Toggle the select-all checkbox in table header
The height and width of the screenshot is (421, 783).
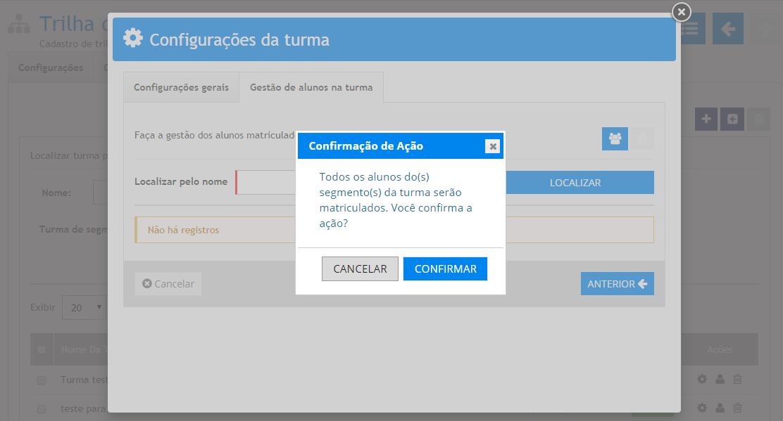tap(42, 349)
